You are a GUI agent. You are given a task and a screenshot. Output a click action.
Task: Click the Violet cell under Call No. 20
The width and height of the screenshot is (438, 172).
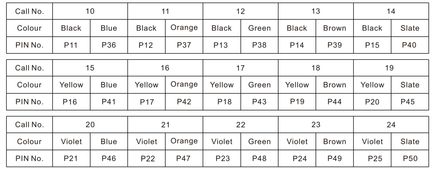coord(71,141)
